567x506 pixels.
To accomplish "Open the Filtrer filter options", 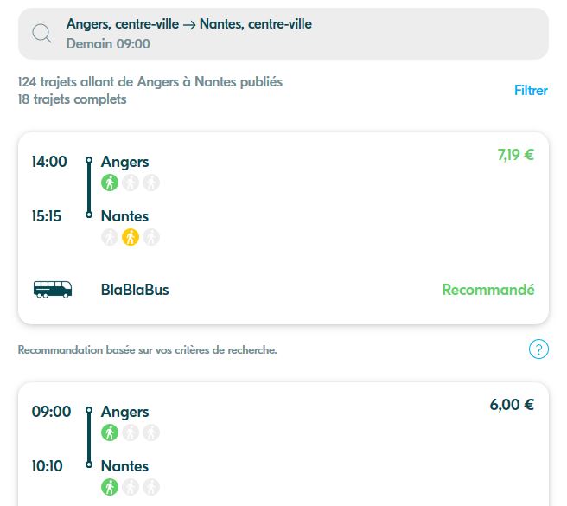I will click(x=531, y=90).
